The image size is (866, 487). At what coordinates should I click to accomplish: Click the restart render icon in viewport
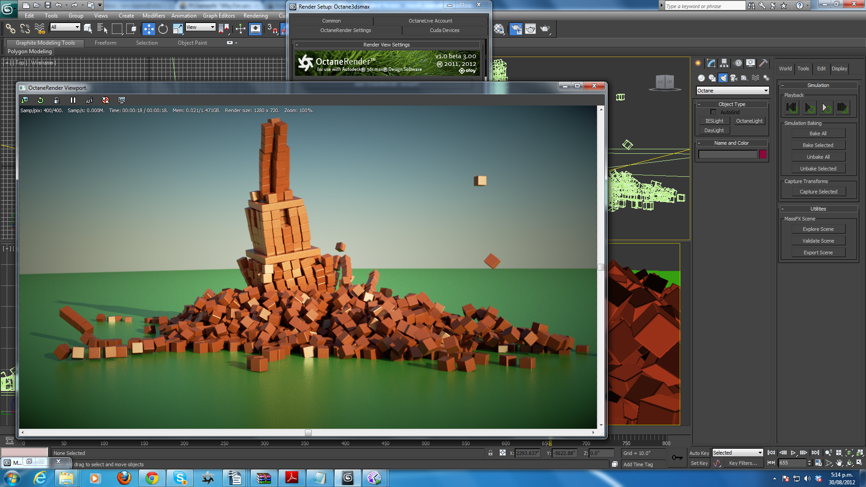coord(41,100)
